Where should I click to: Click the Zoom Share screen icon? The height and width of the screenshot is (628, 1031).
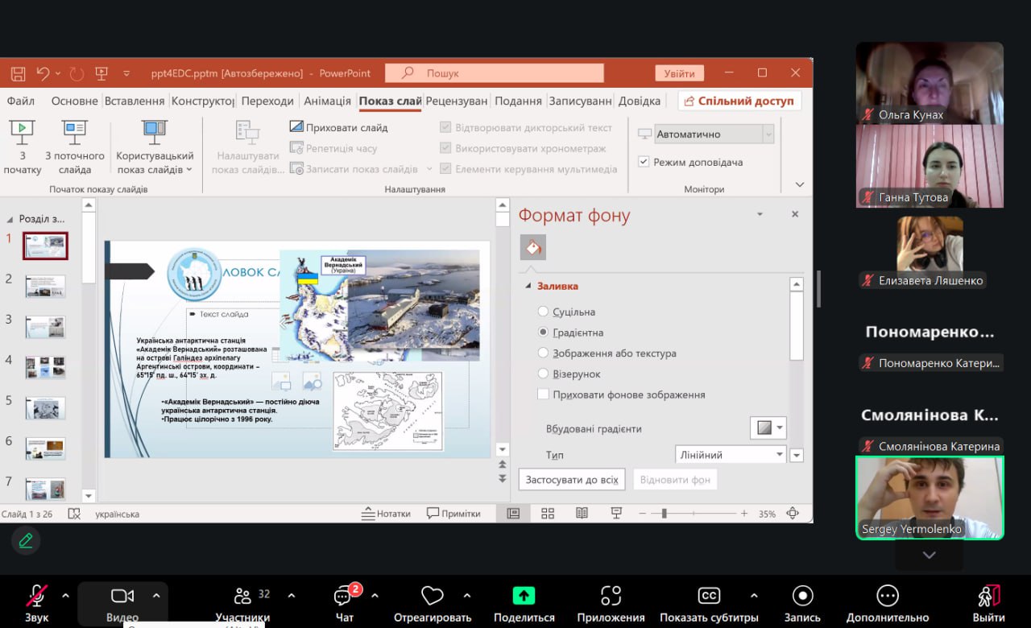click(x=524, y=597)
